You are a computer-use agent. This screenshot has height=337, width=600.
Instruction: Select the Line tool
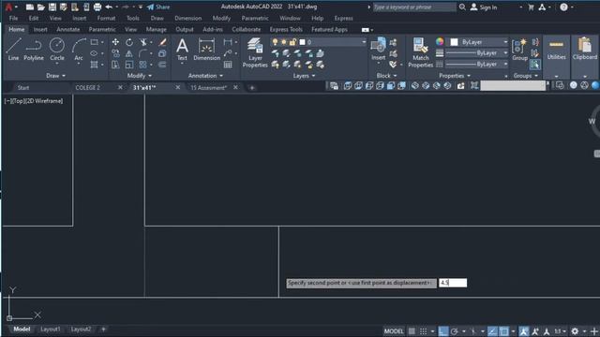pos(13,50)
